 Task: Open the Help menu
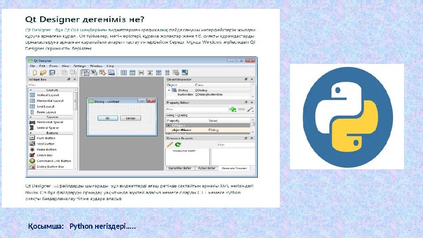[110, 66]
